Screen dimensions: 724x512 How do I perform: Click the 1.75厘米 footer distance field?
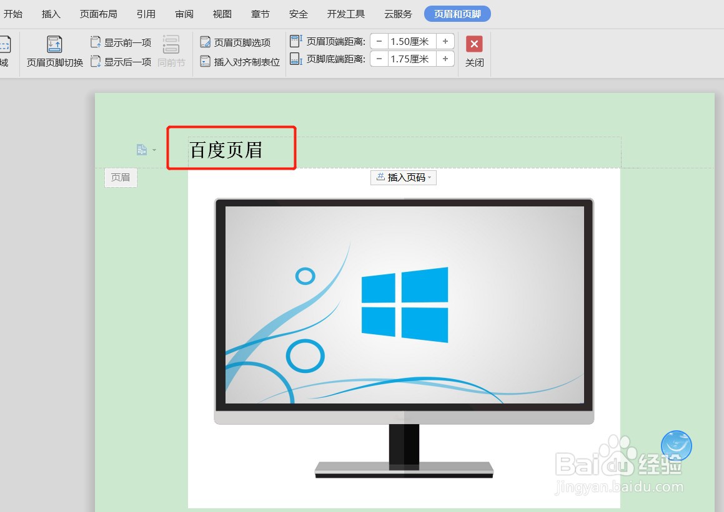[x=412, y=59]
